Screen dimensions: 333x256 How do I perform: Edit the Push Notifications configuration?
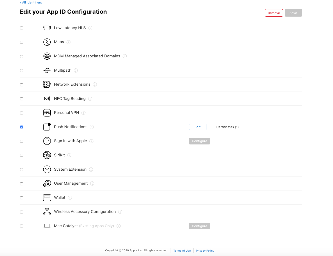tap(197, 127)
